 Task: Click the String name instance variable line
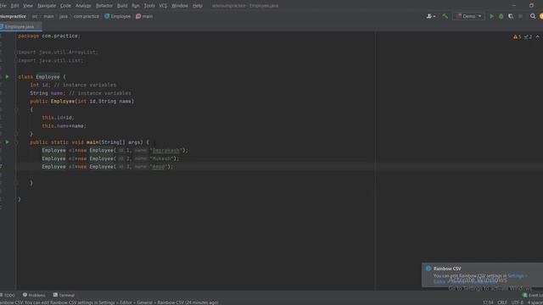point(81,93)
